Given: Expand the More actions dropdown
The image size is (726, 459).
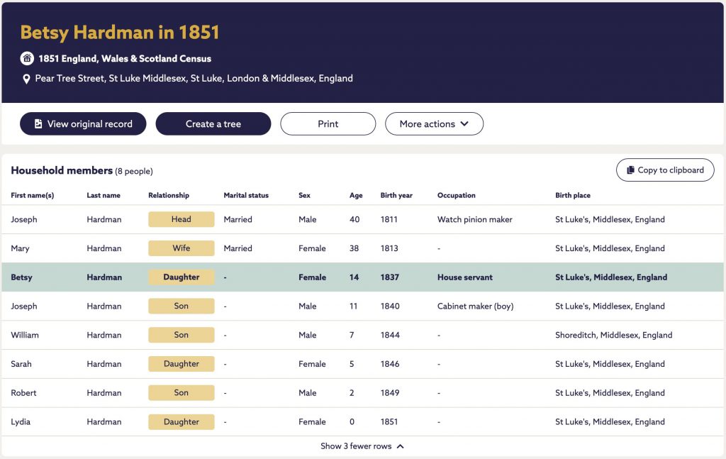Looking at the screenshot, I should click(x=434, y=123).
